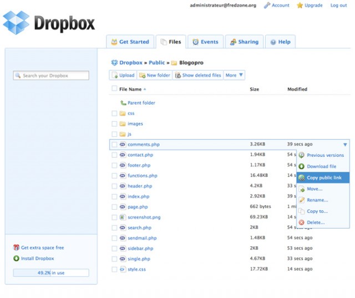The width and height of the screenshot is (355, 298).
Task: Click the Install Dropbox green icon
Action: 16,259
